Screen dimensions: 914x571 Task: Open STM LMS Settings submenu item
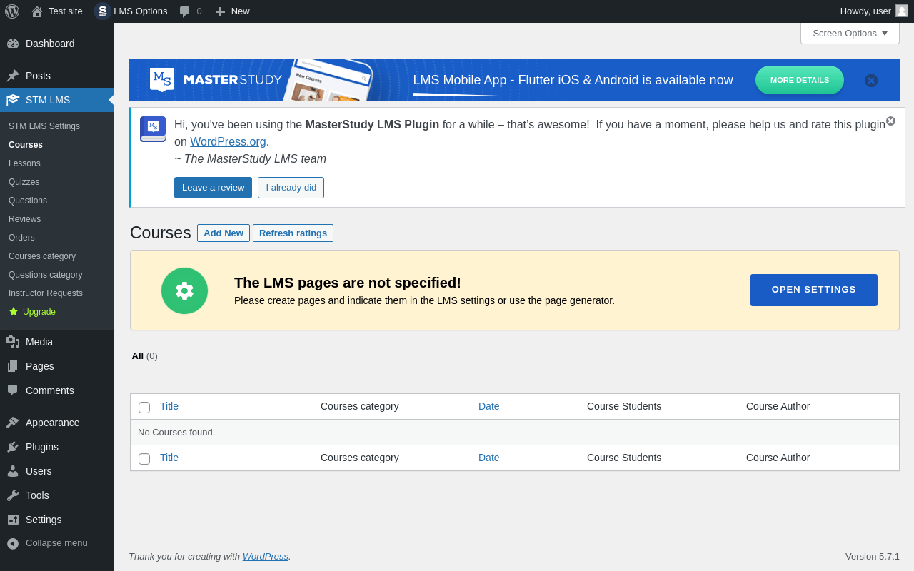point(44,126)
